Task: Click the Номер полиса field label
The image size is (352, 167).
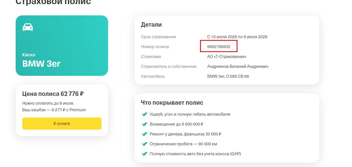Action: coord(155,47)
